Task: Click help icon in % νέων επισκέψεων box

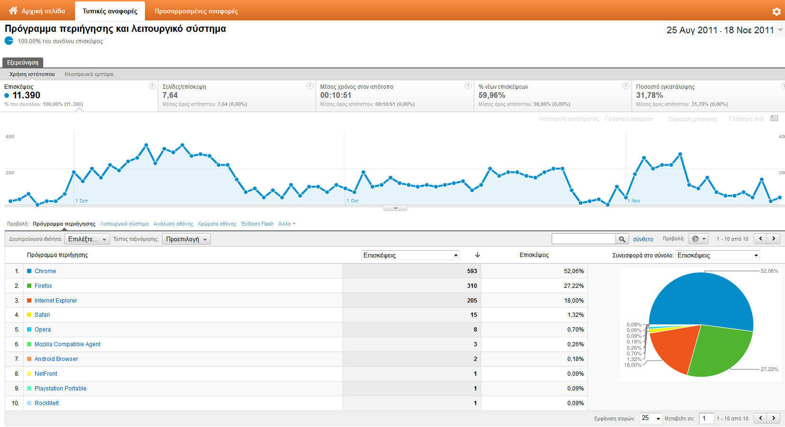Action: [626, 86]
